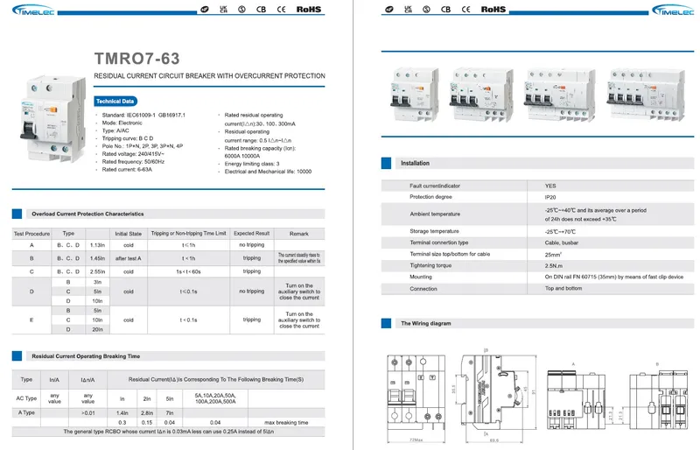700x450 pixels.
Task: Click the circled S certification mark on the right page
Action: coord(426,9)
